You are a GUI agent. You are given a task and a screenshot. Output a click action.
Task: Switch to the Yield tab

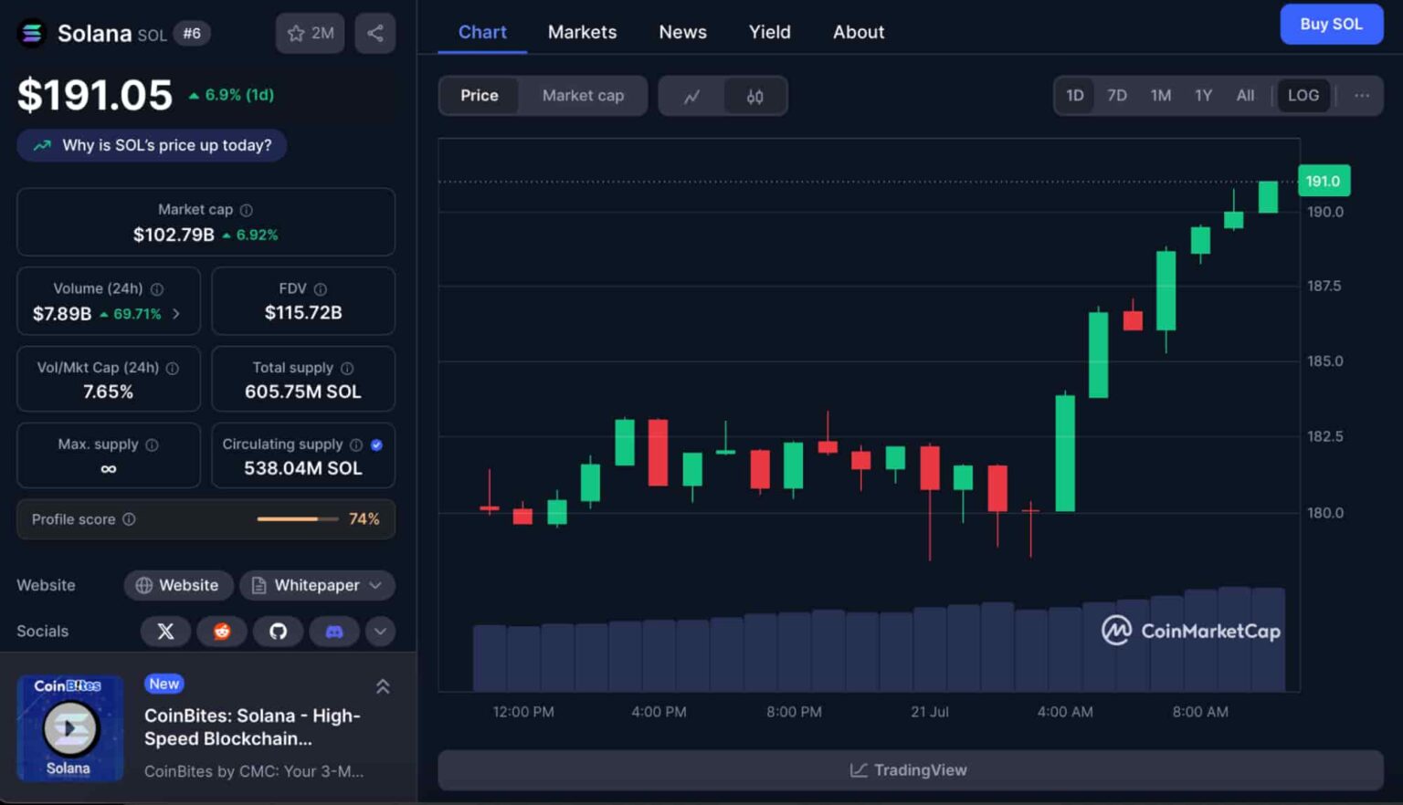click(769, 32)
